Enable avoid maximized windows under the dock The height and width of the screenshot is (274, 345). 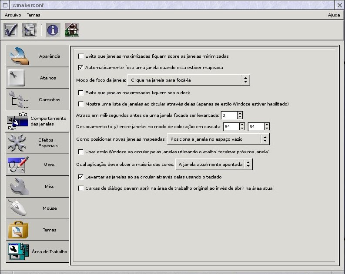tap(81, 93)
